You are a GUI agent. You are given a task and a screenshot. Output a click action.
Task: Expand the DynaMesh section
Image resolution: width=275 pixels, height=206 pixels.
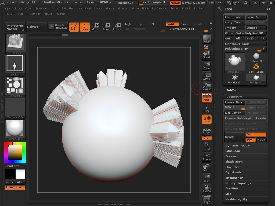(233, 172)
